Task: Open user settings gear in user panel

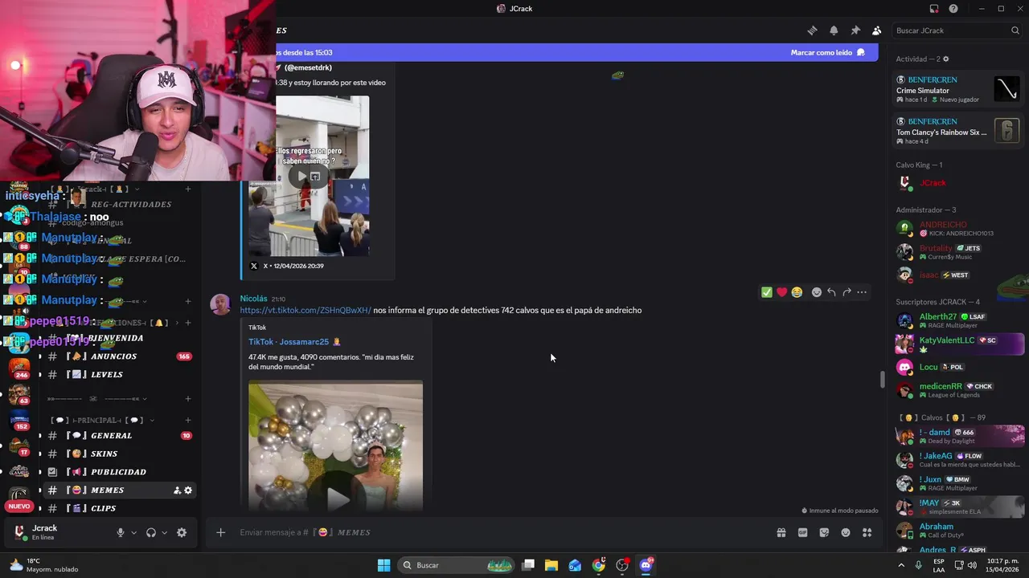Action: tap(182, 532)
